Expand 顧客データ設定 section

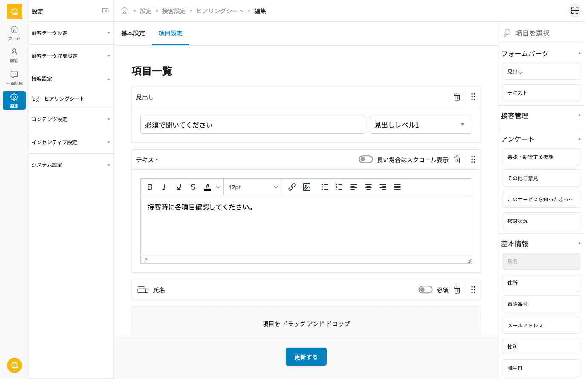pyautogui.click(x=71, y=33)
